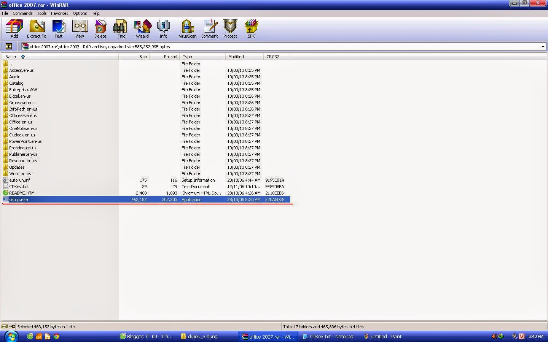Open Chrome from quick launch
This screenshot has width=548, height=342.
pos(57,336)
